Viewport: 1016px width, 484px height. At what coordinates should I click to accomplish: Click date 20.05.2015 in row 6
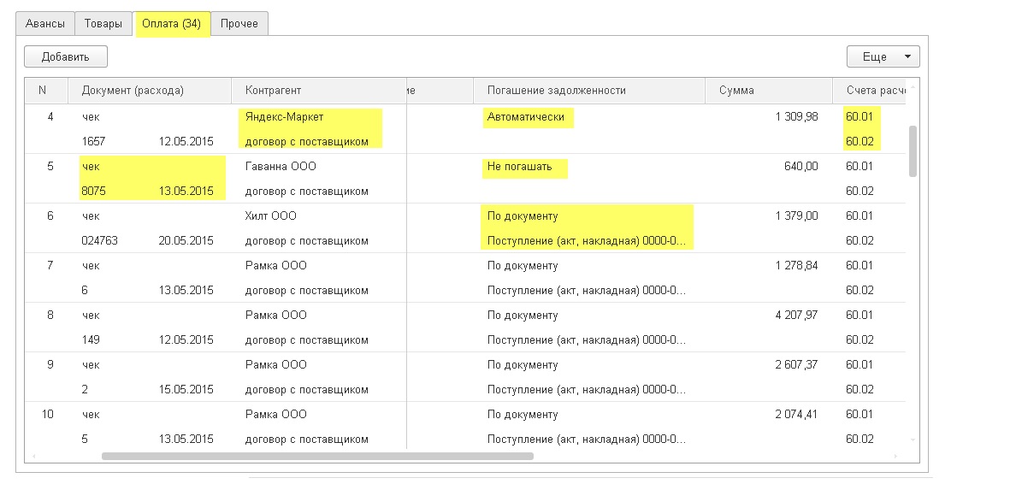coord(186,240)
